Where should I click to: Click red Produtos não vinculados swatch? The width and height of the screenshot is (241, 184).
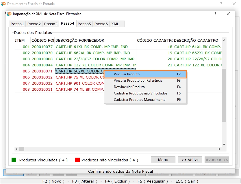coord(77,160)
